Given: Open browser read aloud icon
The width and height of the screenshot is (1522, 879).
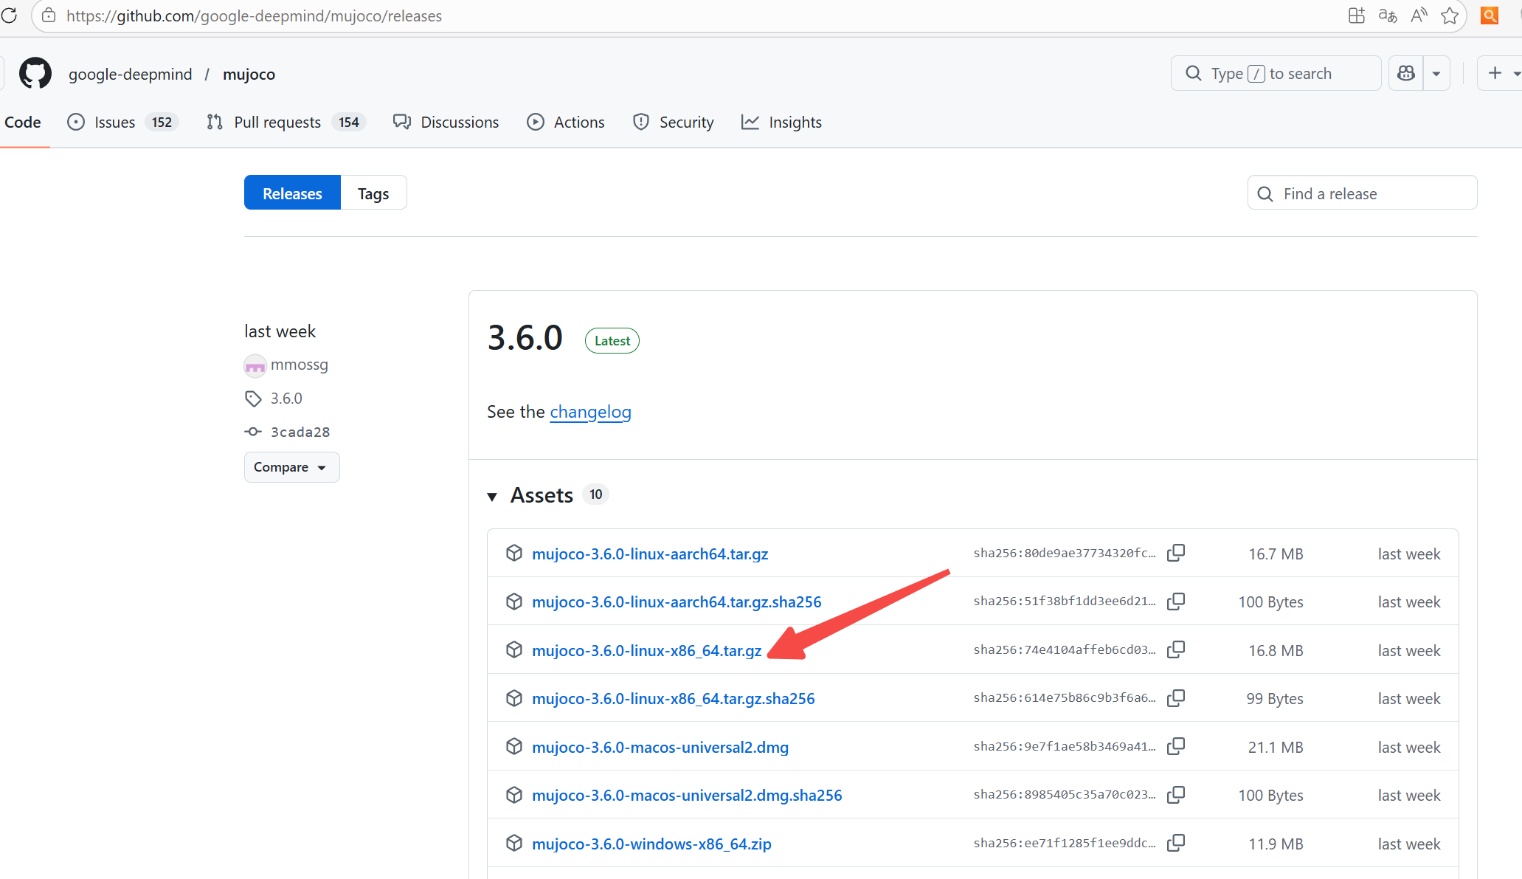Looking at the screenshot, I should click(x=1418, y=15).
